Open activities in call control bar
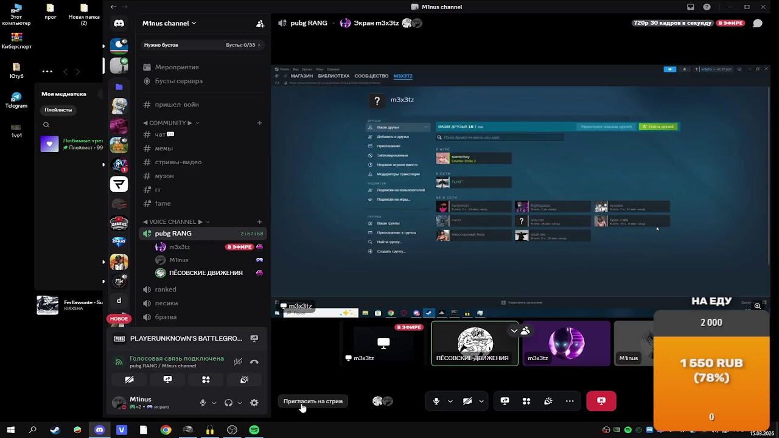 pos(526,401)
